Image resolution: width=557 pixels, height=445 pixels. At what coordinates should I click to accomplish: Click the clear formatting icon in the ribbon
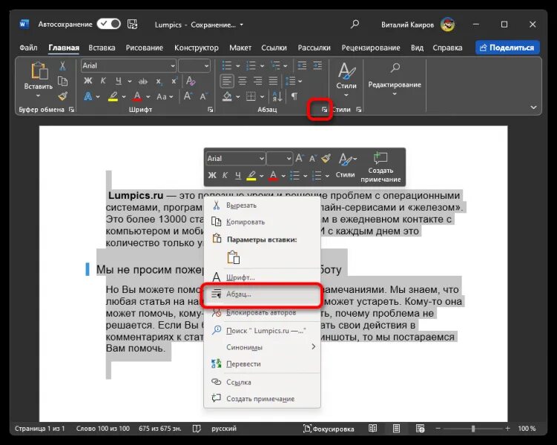pyautogui.click(x=191, y=81)
